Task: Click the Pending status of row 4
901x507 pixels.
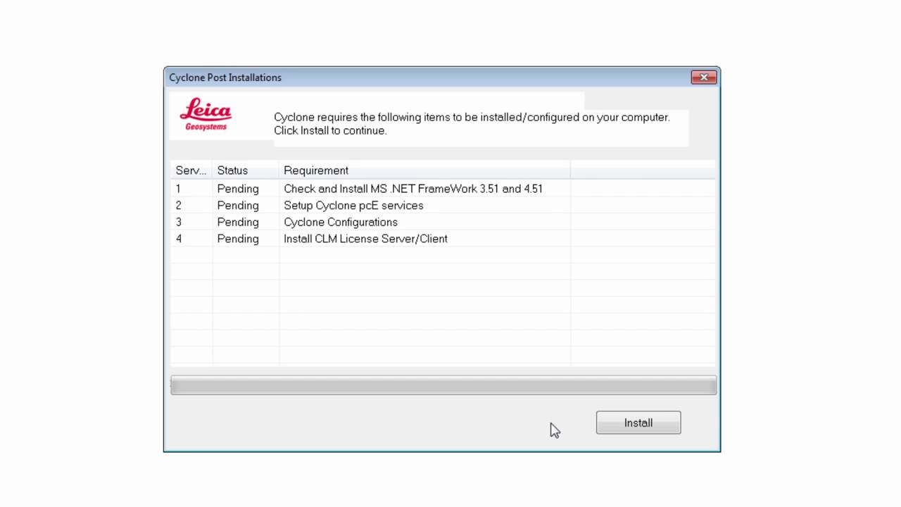Action: 238,239
